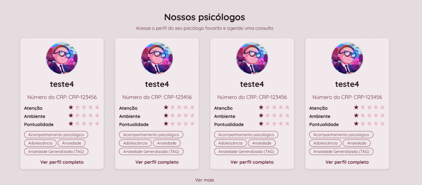
Task: Click fifth Pontualidade star in fourth card
Action: coord(383,124)
